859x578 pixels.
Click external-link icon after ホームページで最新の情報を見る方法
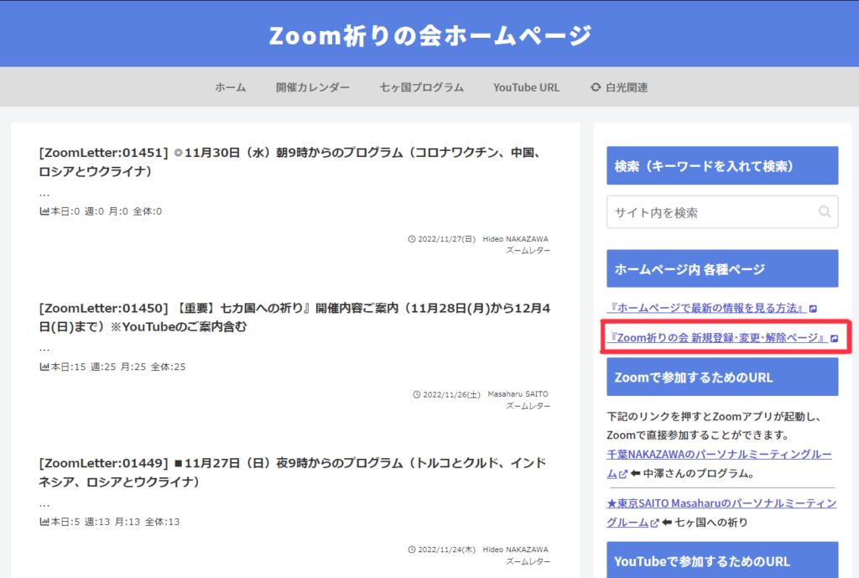pos(815,309)
